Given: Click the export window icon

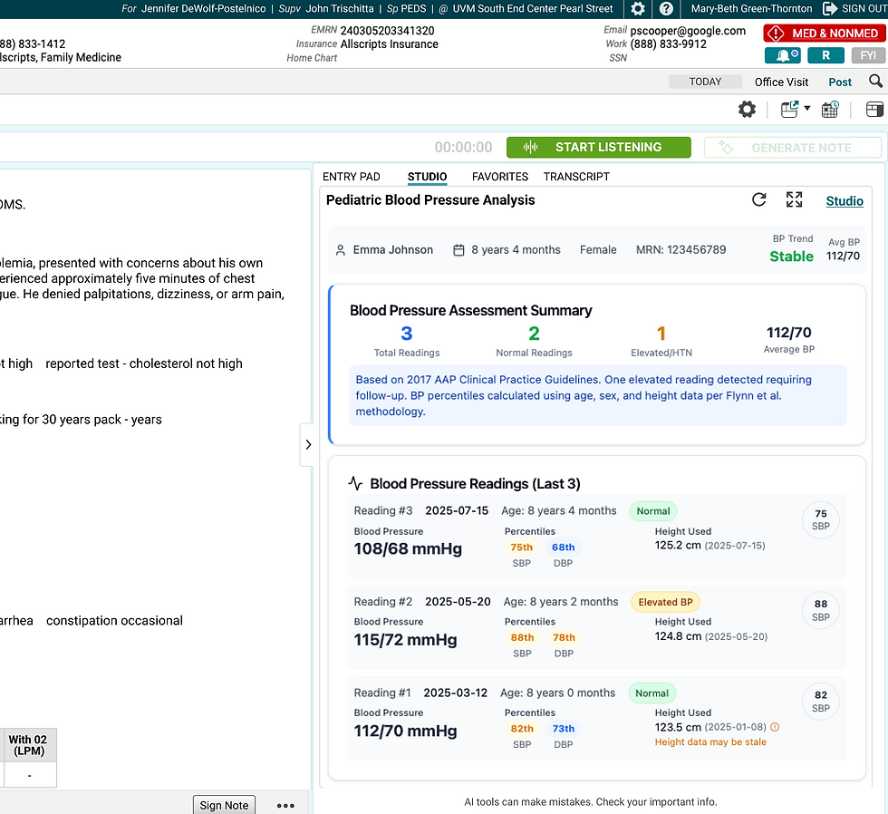Looking at the screenshot, I should [x=790, y=110].
